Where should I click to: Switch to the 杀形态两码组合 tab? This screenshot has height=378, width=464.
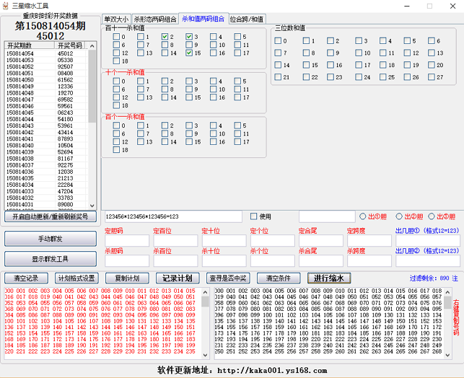pos(155,19)
